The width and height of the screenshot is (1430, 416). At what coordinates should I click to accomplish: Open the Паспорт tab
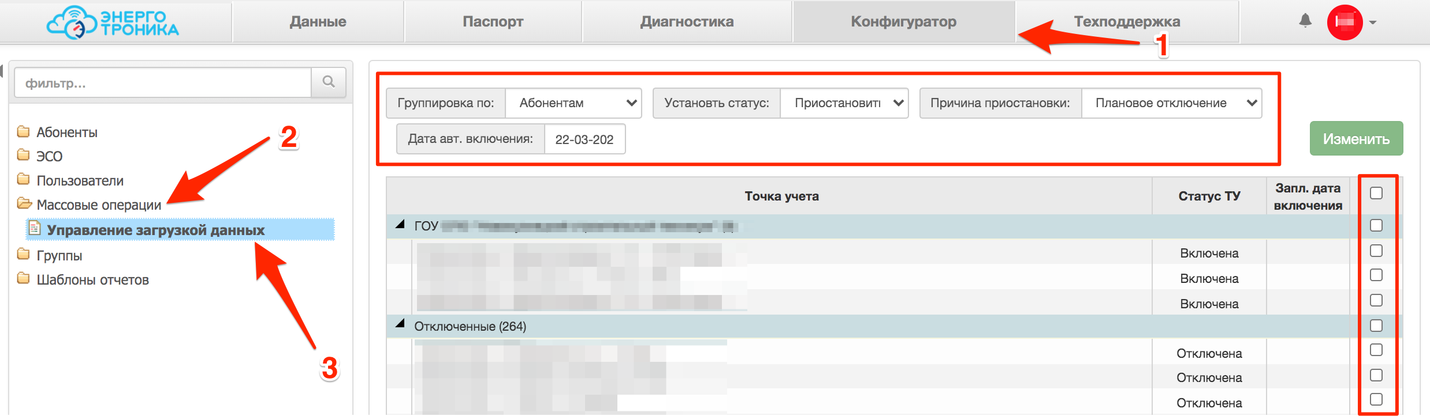(493, 22)
